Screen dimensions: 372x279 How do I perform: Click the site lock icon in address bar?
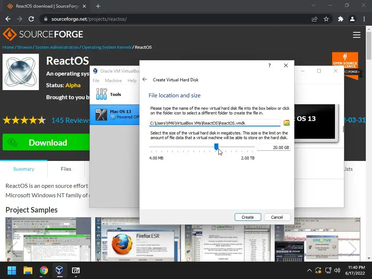pos(45,19)
